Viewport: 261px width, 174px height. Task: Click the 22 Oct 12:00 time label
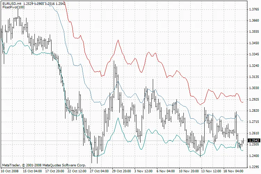(77, 171)
